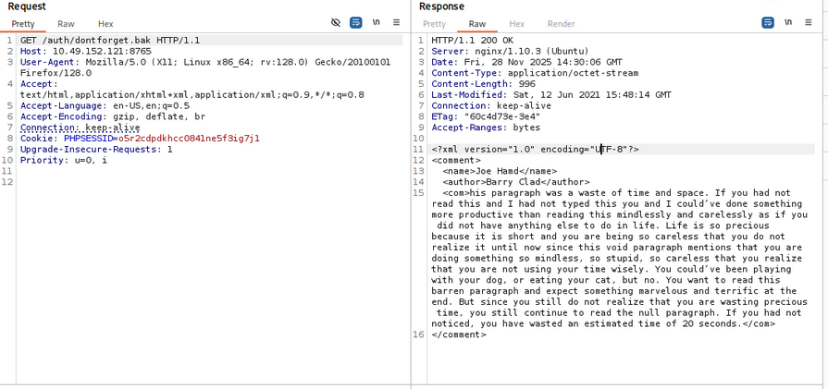The width and height of the screenshot is (828, 389).
Task: Switch Request view to Hex tab
Action: point(105,24)
